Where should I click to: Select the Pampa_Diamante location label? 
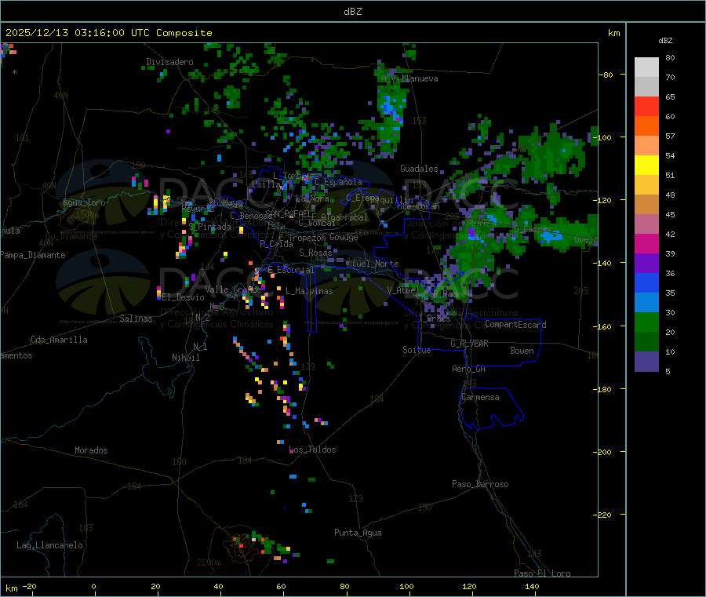33,255
